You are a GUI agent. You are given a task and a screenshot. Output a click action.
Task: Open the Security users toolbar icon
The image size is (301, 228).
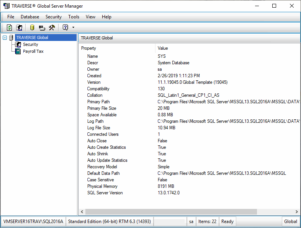coord(19,28)
